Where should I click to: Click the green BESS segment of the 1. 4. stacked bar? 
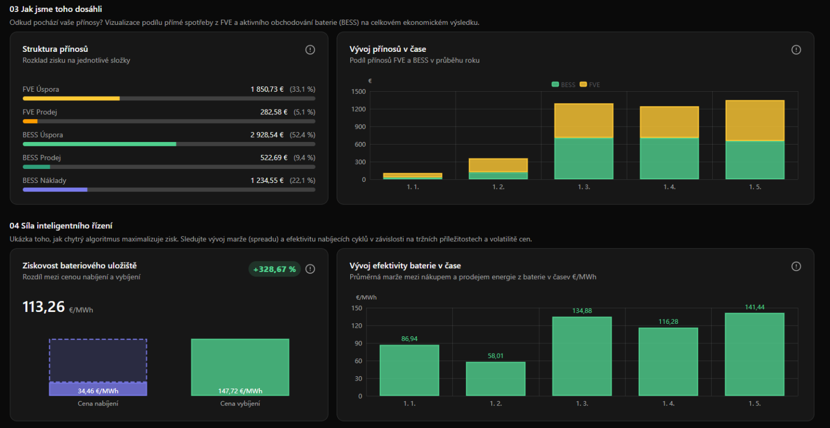[669, 159]
